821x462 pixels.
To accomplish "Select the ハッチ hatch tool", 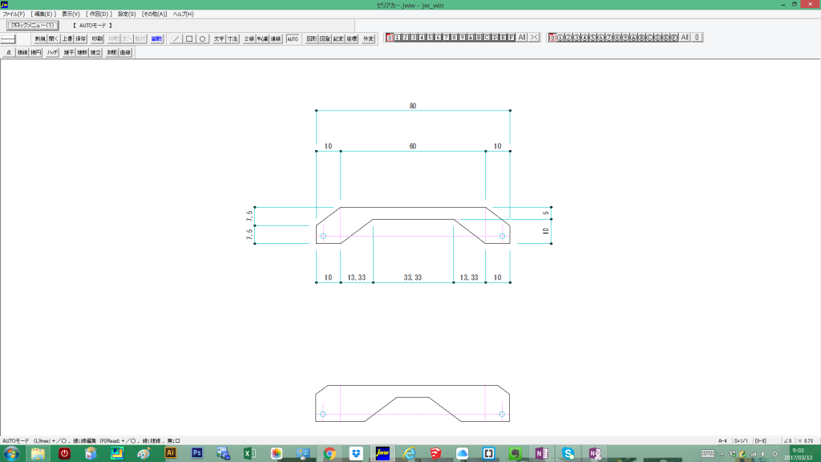I will click(x=52, y=52).
